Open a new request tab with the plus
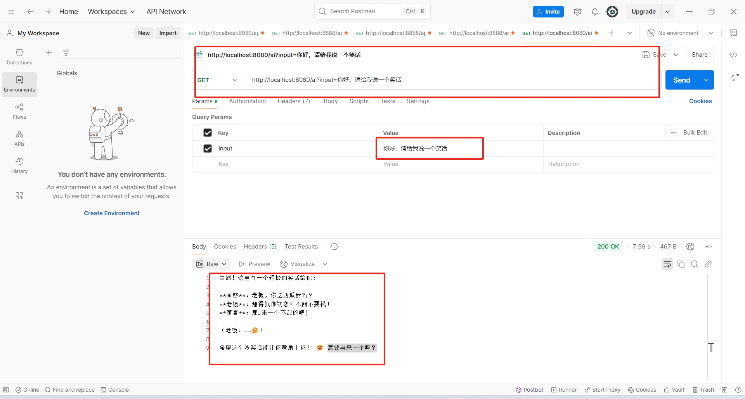Viewport: 745px width, 399px height. coord(611,33)
